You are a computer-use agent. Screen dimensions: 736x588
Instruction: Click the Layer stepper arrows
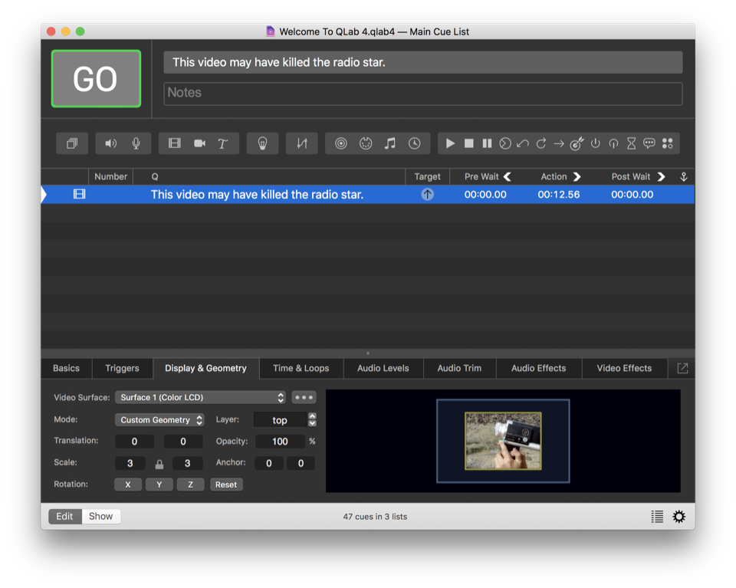click(312, 420)
